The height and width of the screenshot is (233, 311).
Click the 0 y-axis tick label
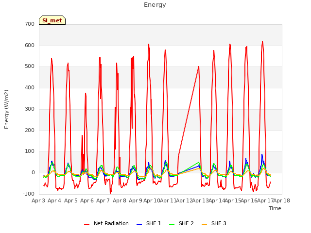tap(33, 173)
